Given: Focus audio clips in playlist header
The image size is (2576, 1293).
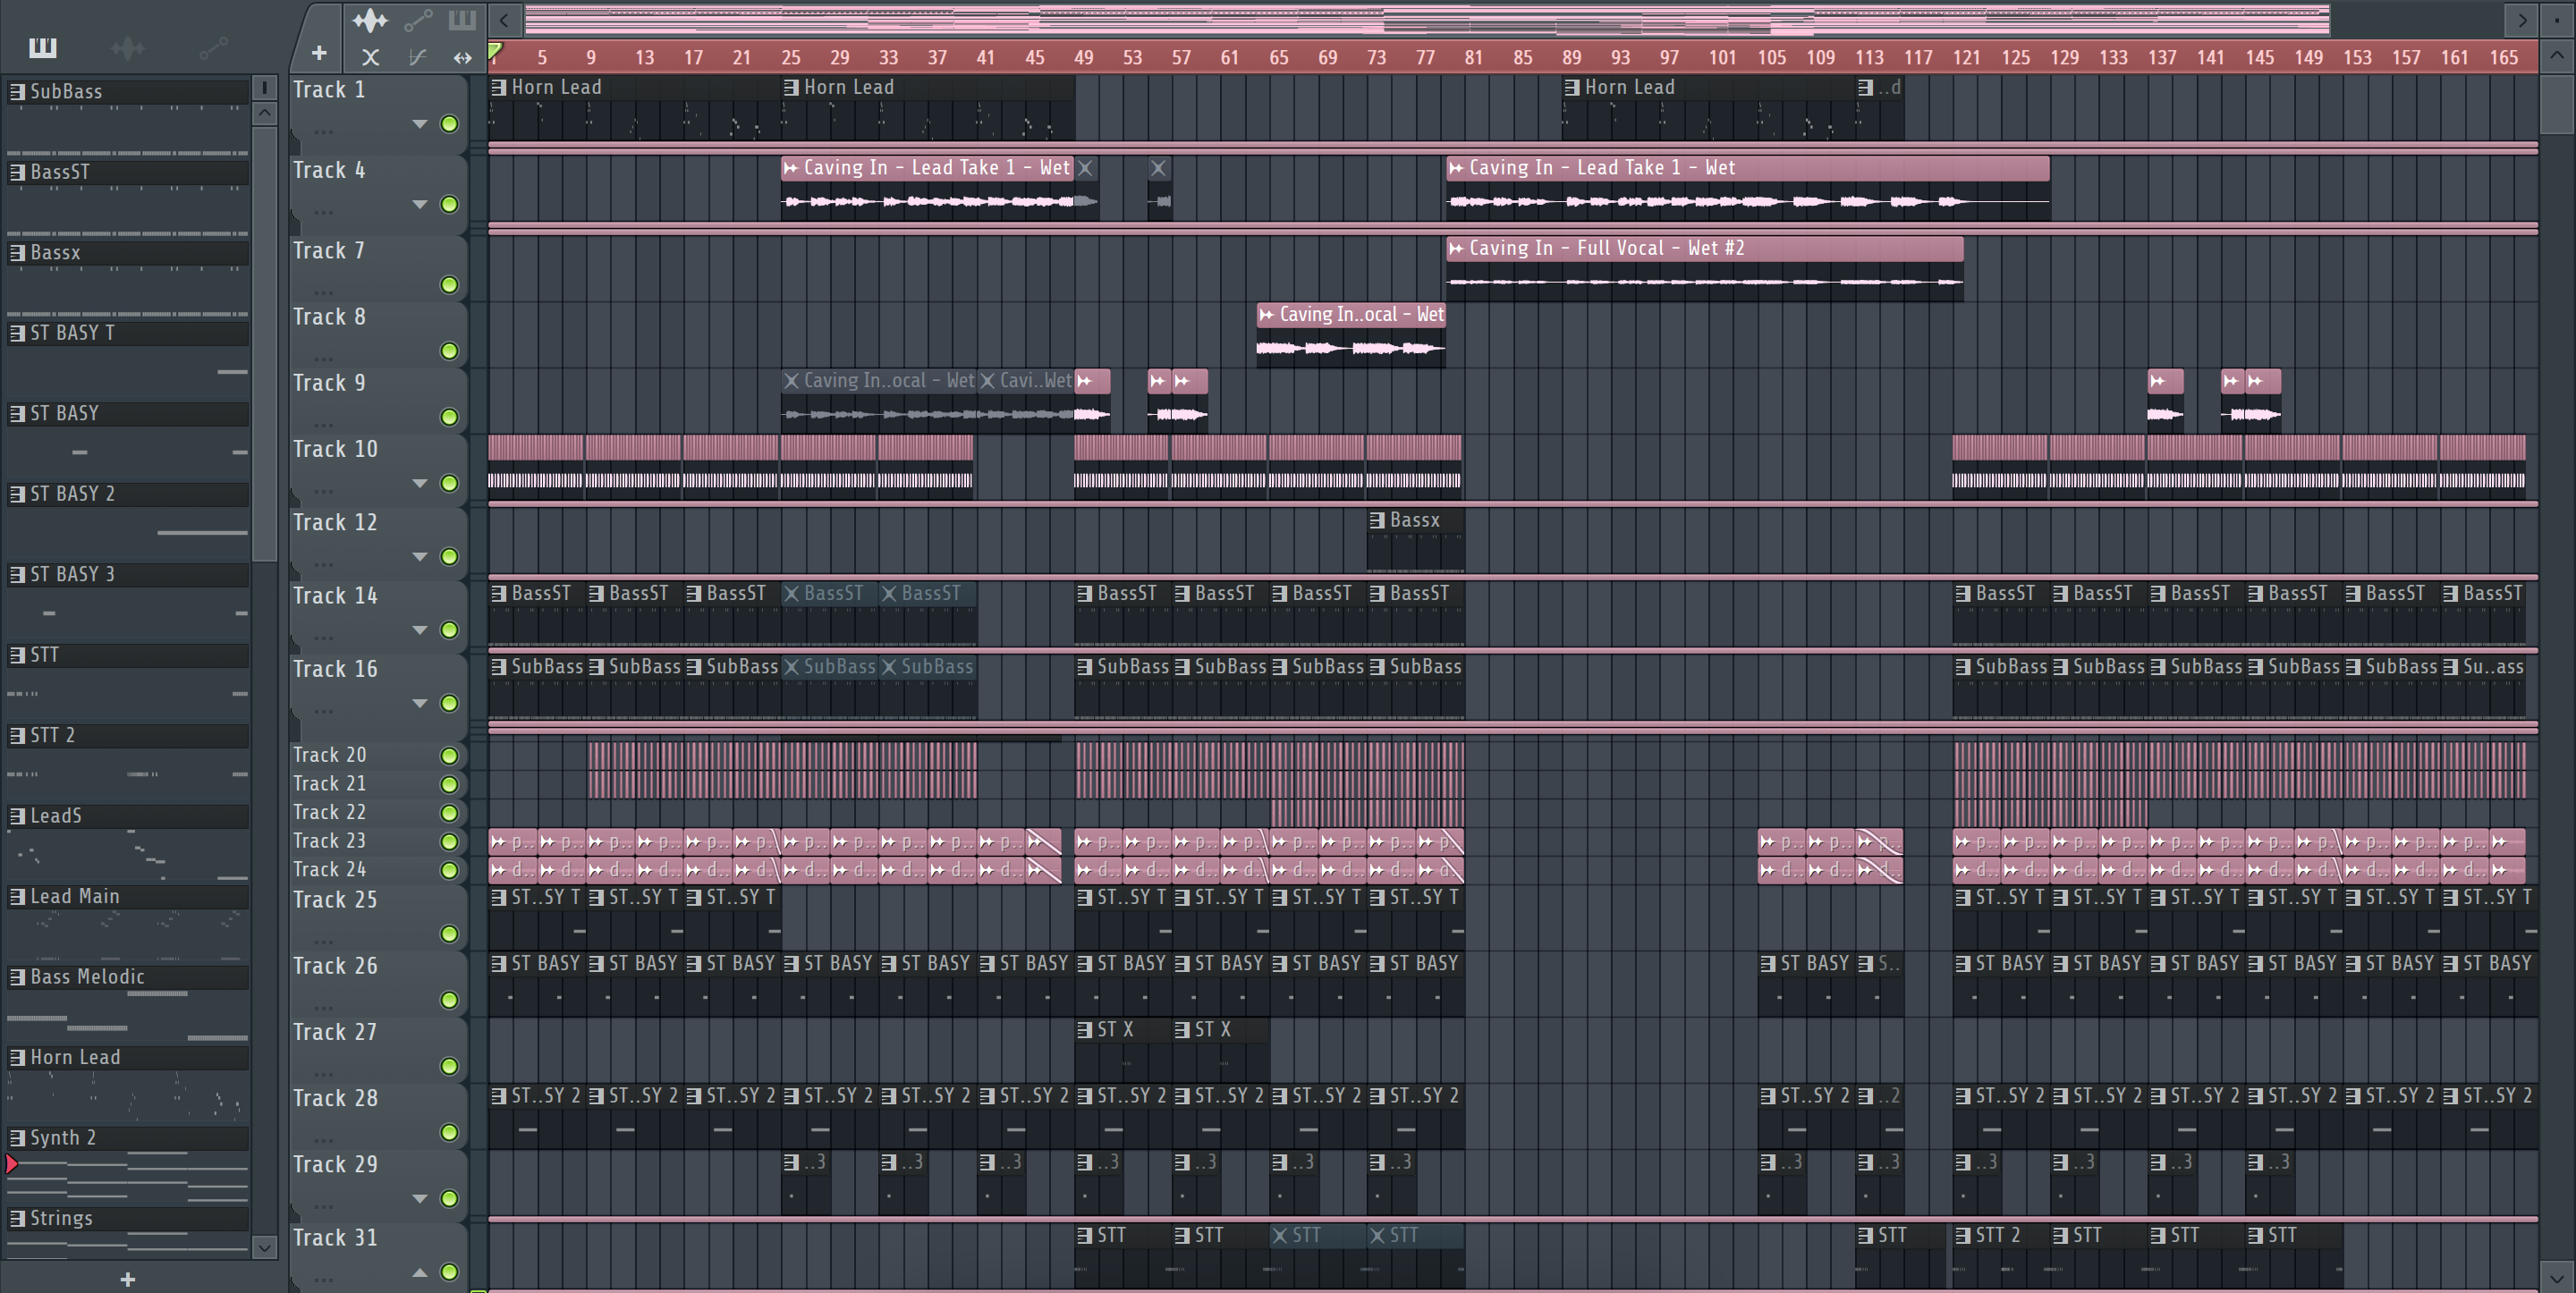Looking at the screenshot, I should click(370, 19).
